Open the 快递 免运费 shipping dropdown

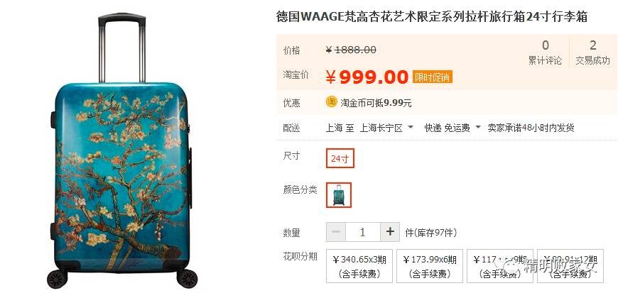pyautogui.click(x=452, y=128)
